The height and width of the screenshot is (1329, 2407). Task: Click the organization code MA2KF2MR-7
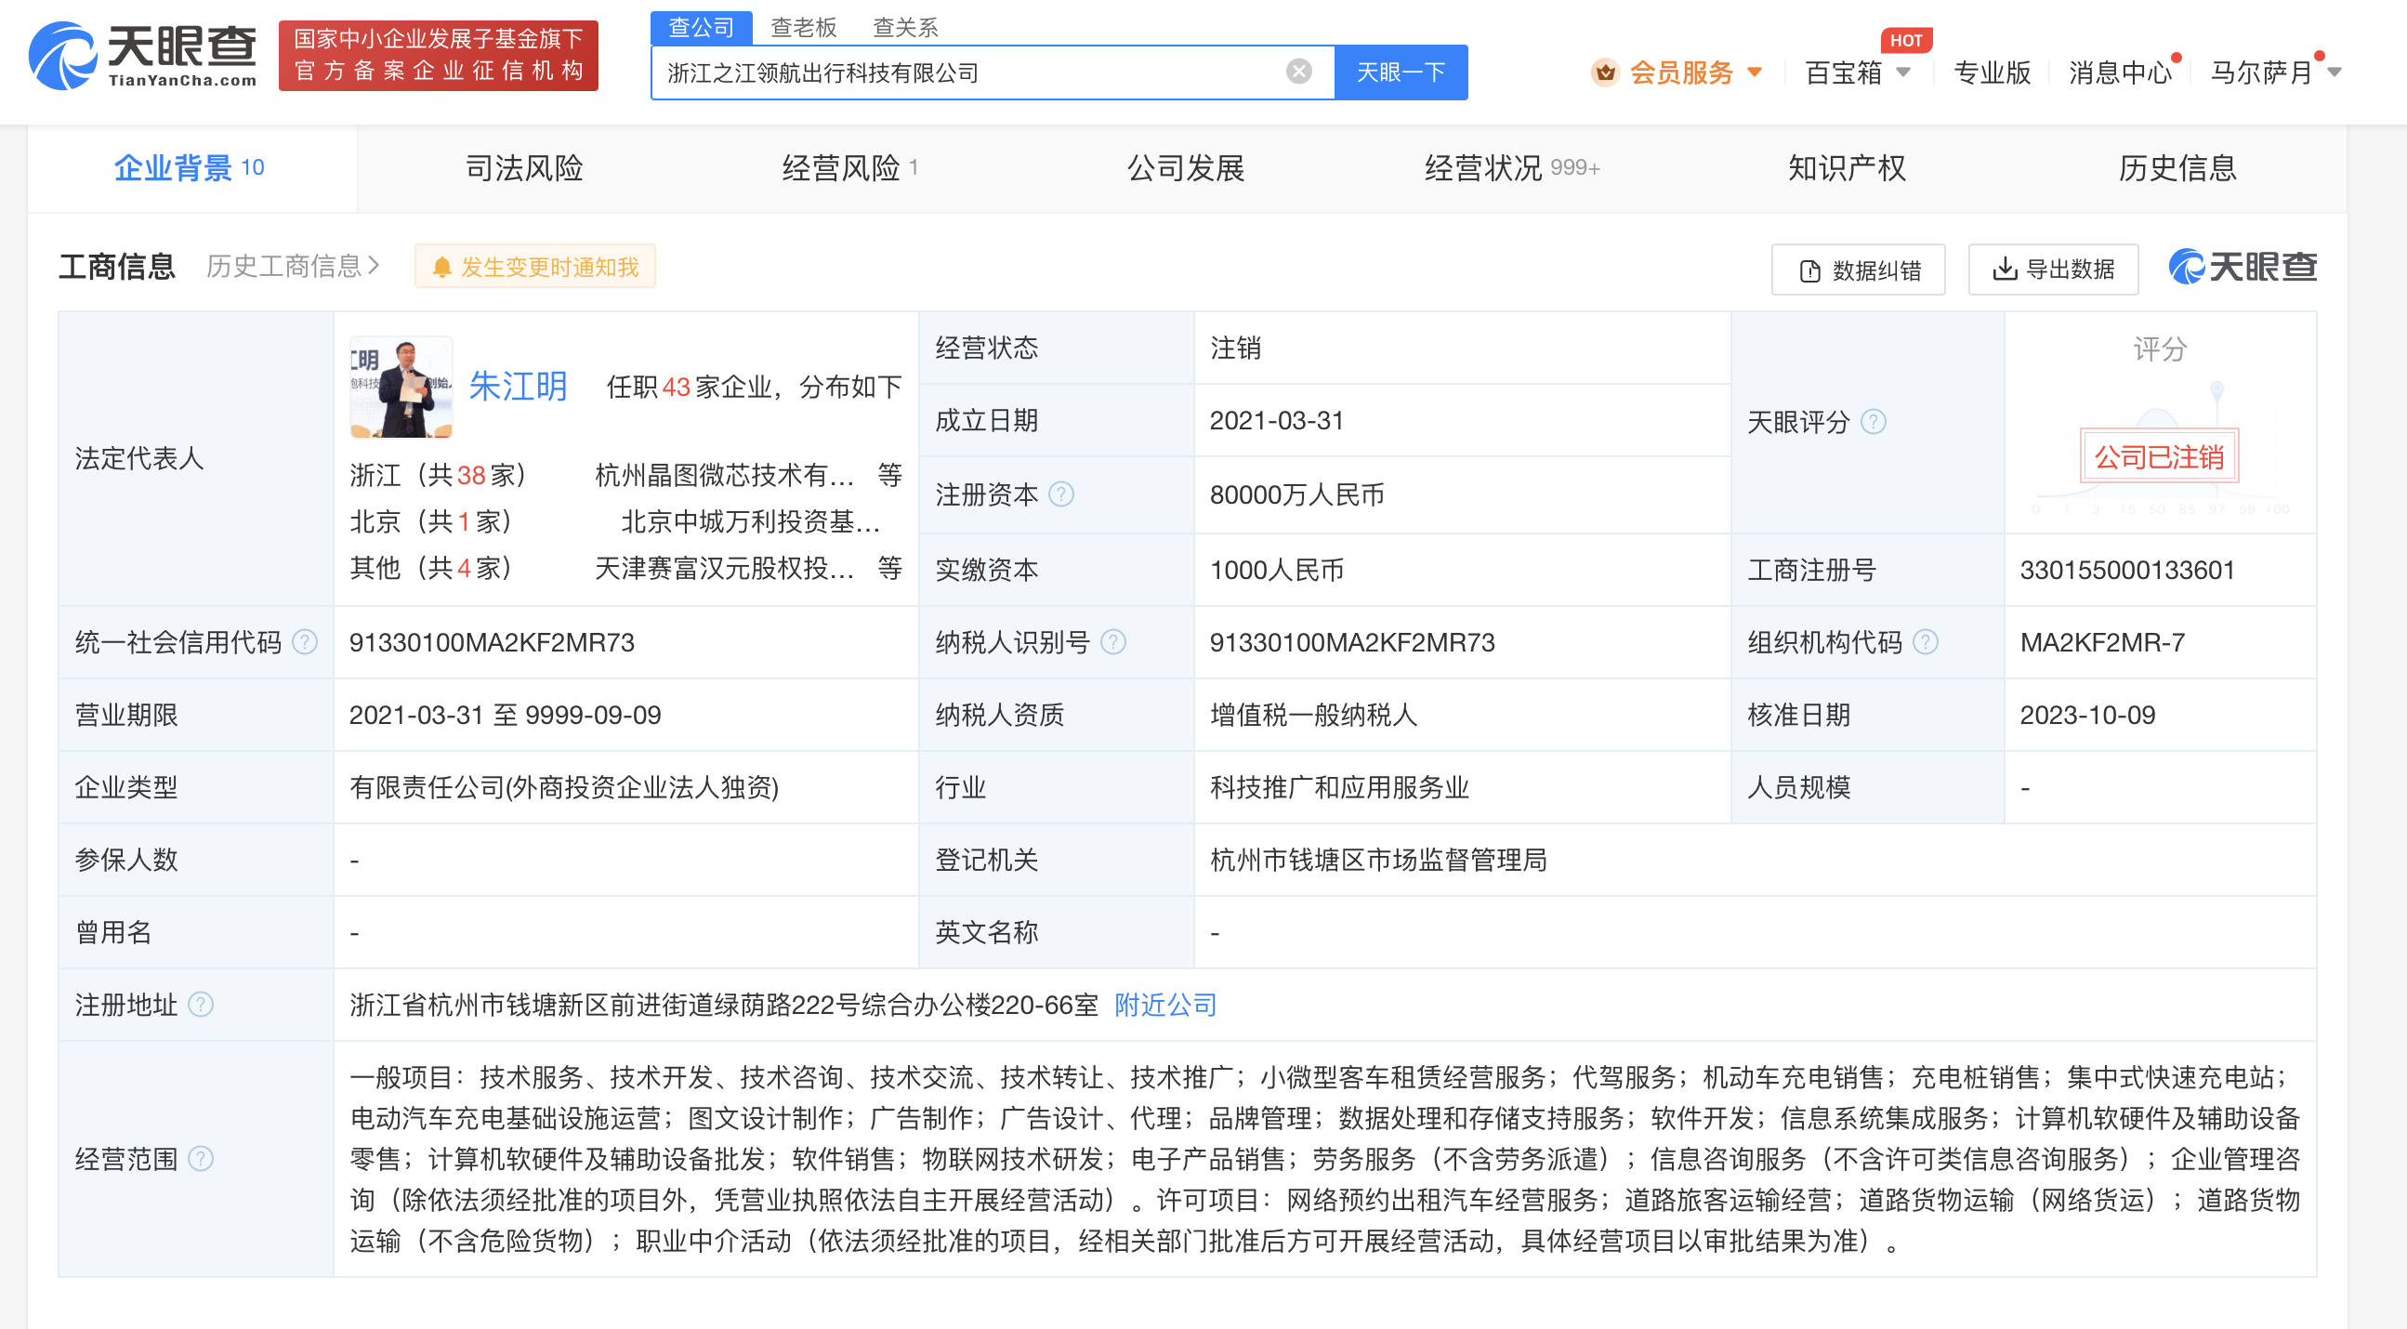tap(2101, 642)
